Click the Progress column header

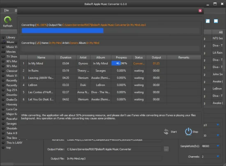pyautogui.click(x=122, y=57)
